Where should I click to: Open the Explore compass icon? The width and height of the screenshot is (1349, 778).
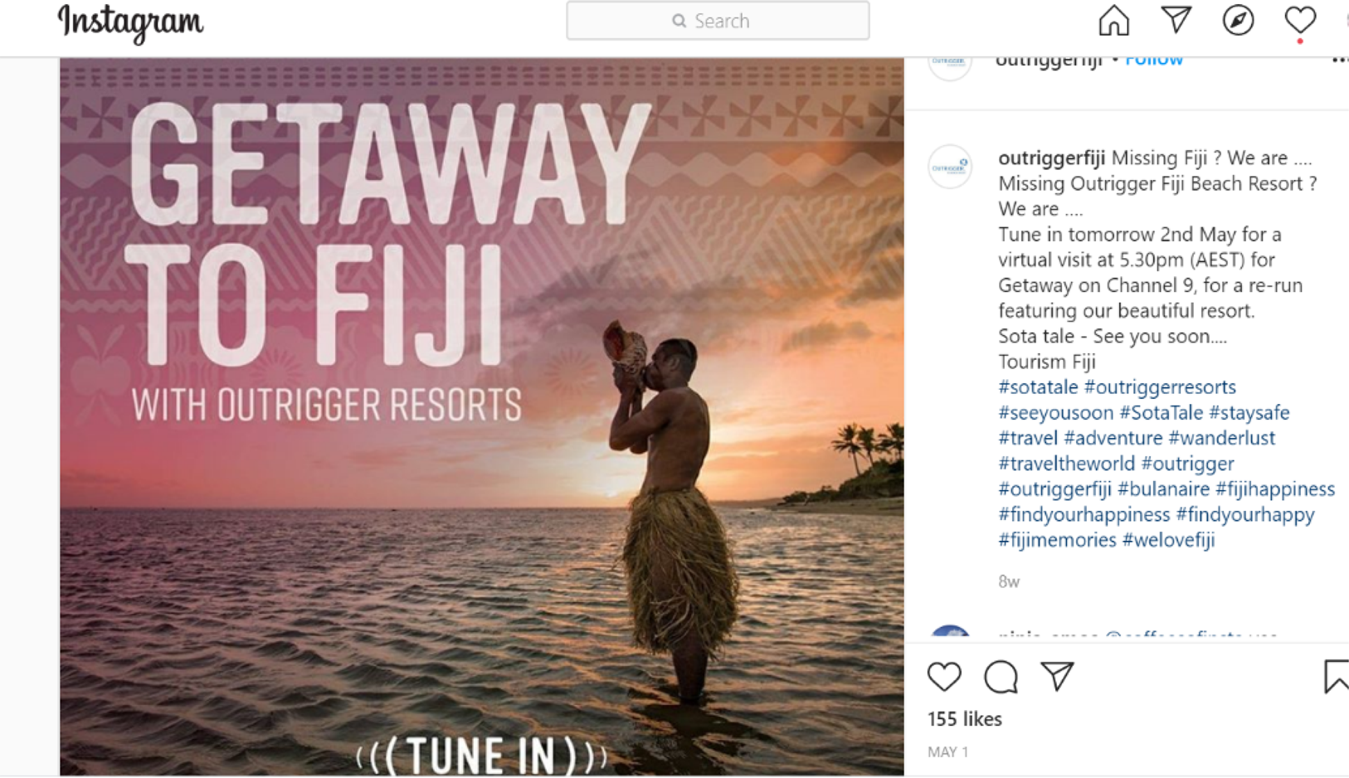click(1238, 21)
